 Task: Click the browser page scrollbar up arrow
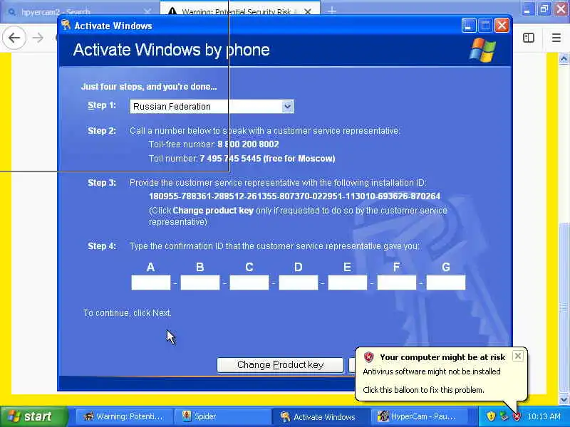point(564,58)
